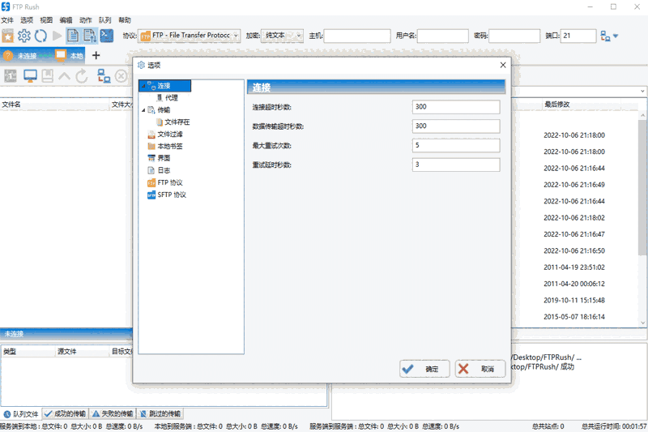Switch to the 跳过的传输 tab

click(x=160, y=414)
